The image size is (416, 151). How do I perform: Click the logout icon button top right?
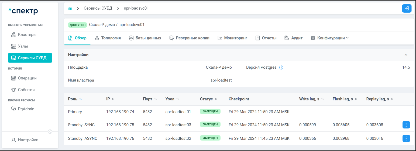(407, 8)
